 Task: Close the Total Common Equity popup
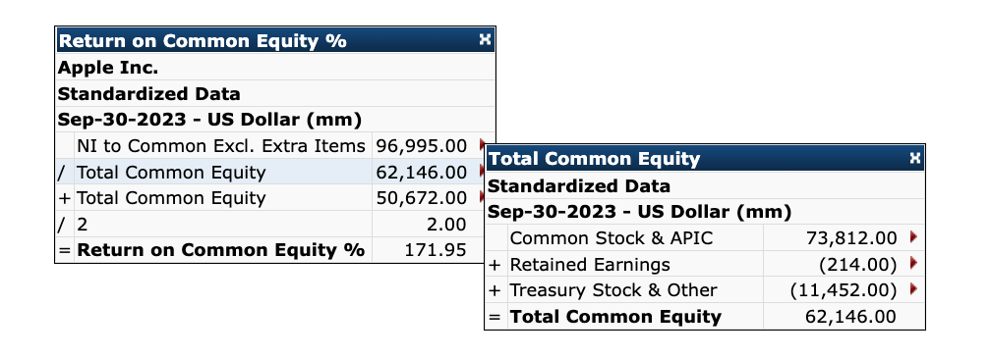[x=914, y=158]
